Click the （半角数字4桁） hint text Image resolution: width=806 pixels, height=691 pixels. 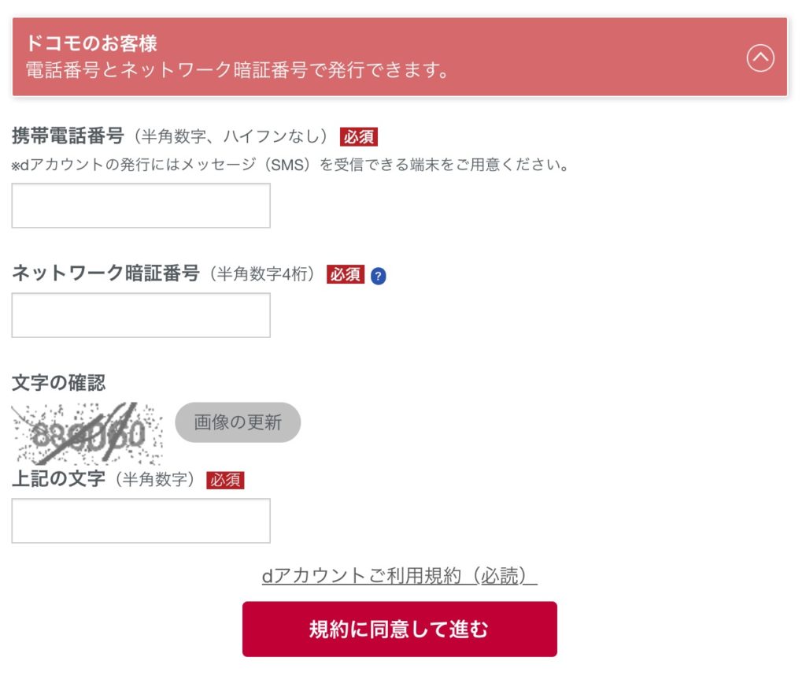263,273
